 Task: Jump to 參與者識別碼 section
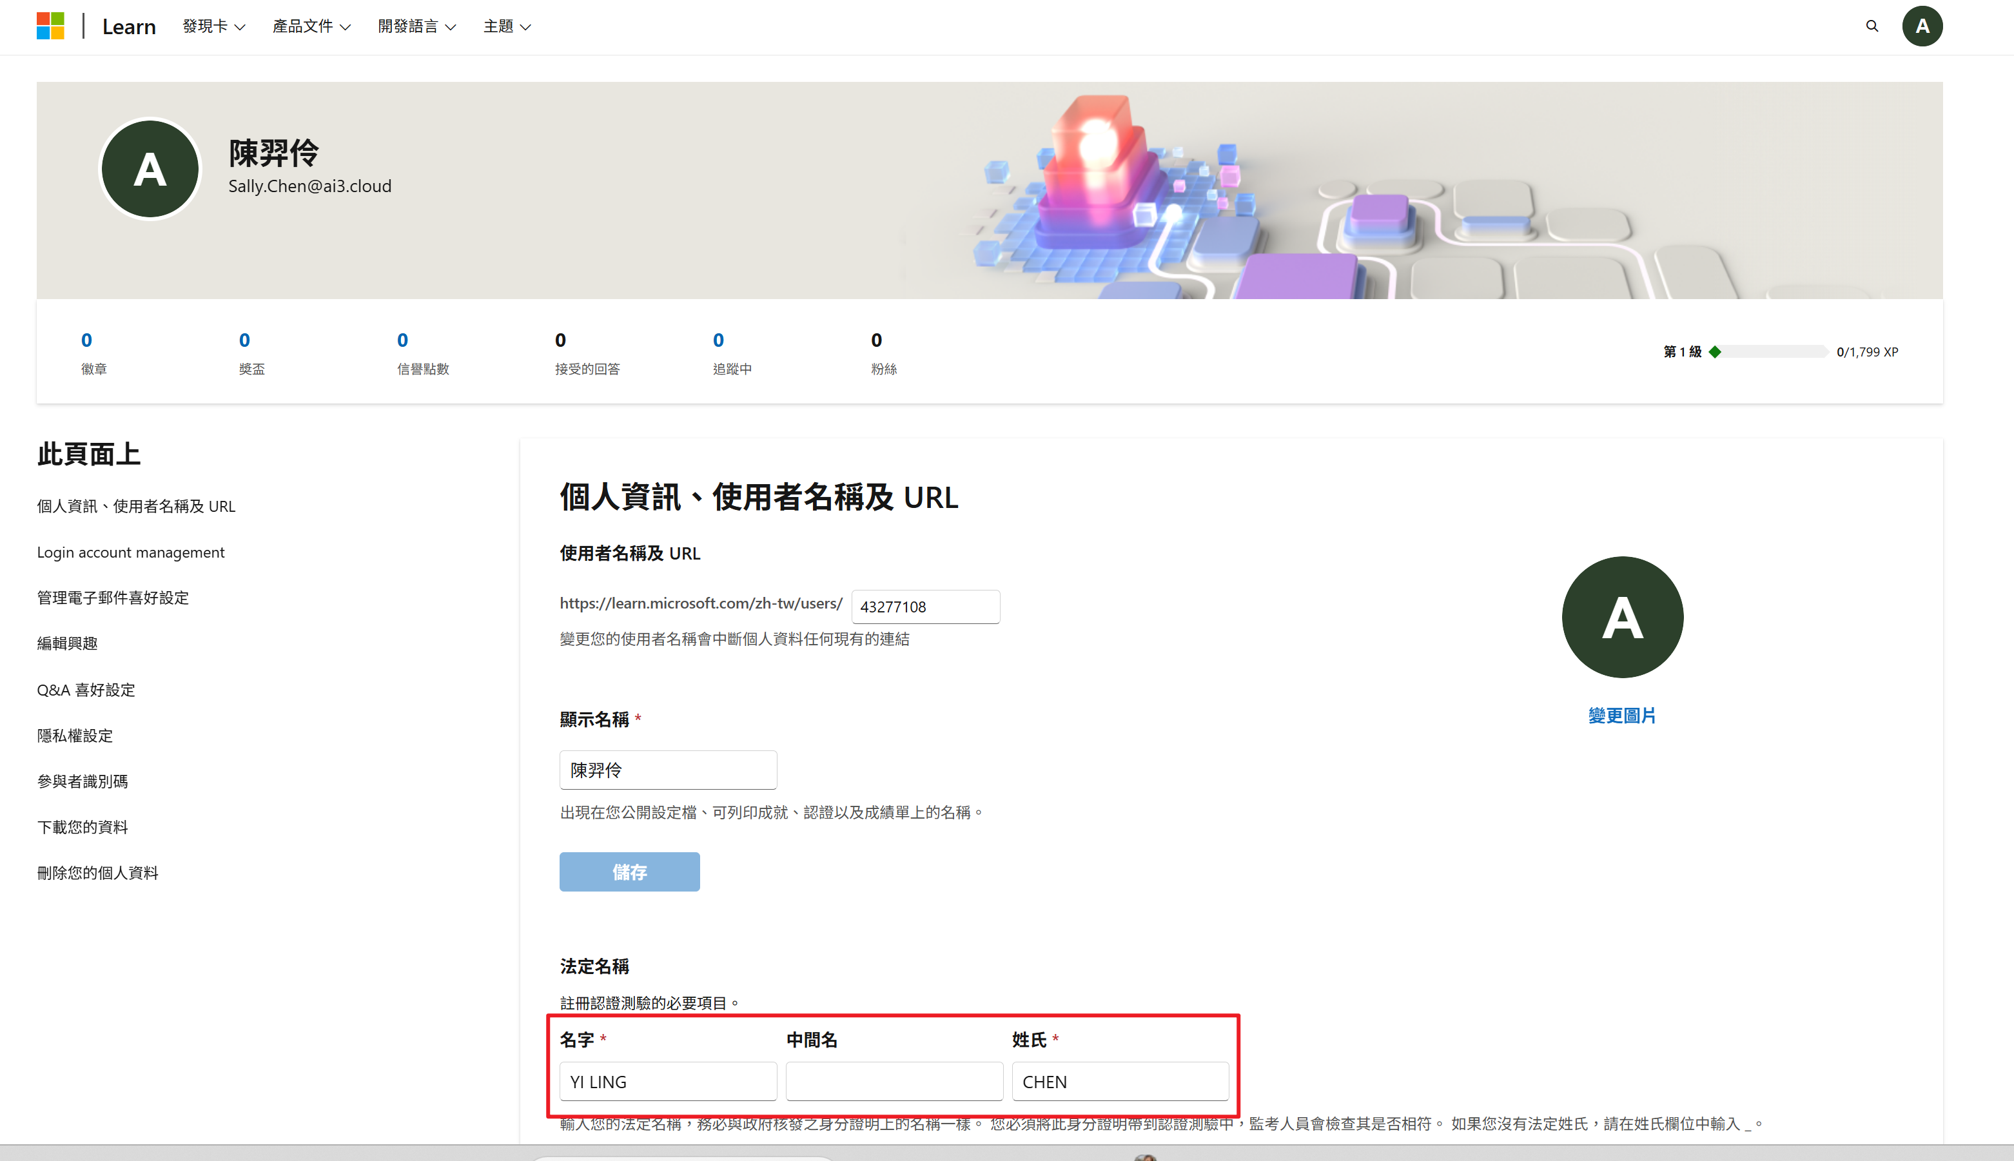(82, 781)
